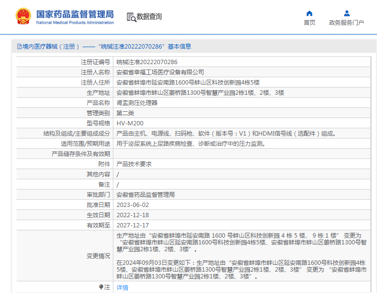Select intended use text 用于泌尿系统上尿路疾病检查
377x293 pixels.
(191, 144)
